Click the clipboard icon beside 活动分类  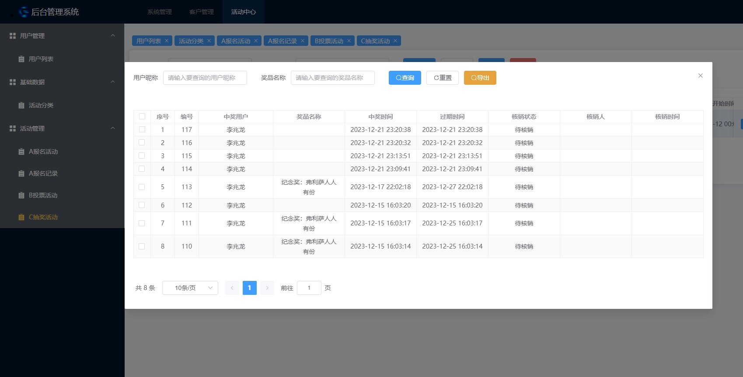coord(21,105)
